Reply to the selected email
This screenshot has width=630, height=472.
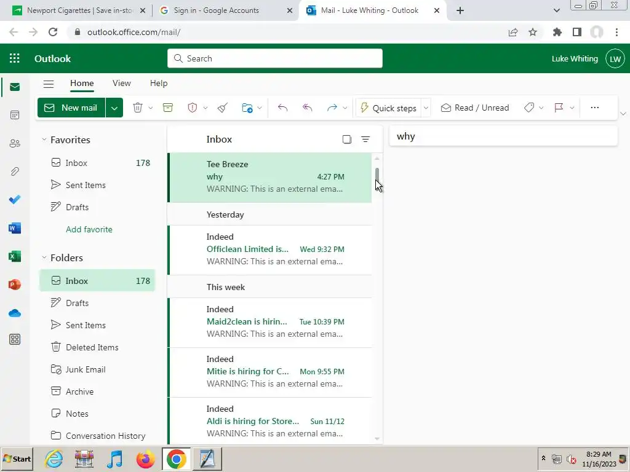[x=282, y=108]
